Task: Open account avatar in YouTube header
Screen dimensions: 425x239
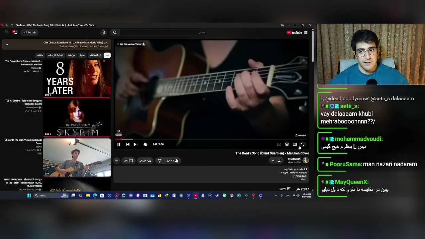Action: coord(6,32)
